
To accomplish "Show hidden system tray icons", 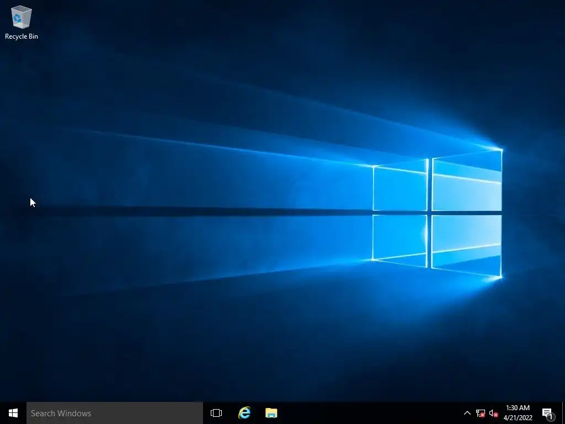I will 467,413.
